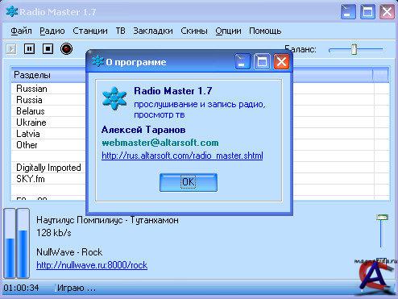This screenshot has height=299, width=398.
Task: Open the nullwave.ru:8000/rock stream link
Action: tap(92, 265)
